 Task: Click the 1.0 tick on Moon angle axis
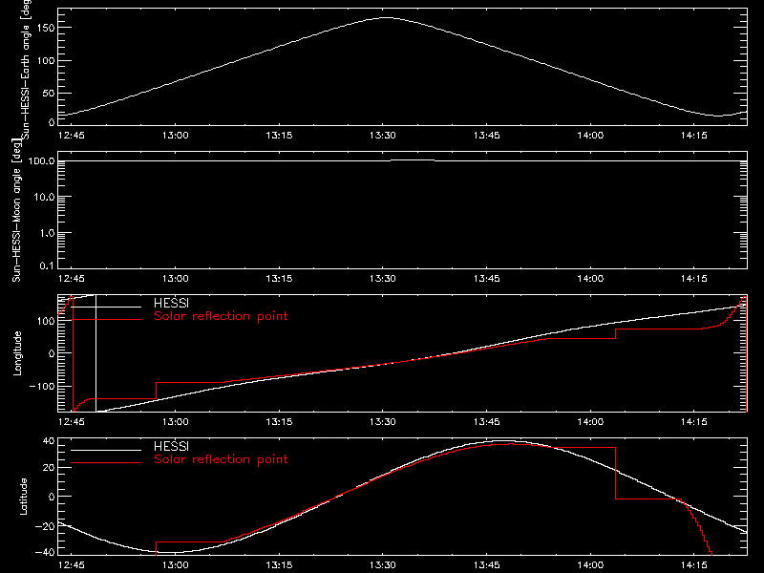click(47, 233)
